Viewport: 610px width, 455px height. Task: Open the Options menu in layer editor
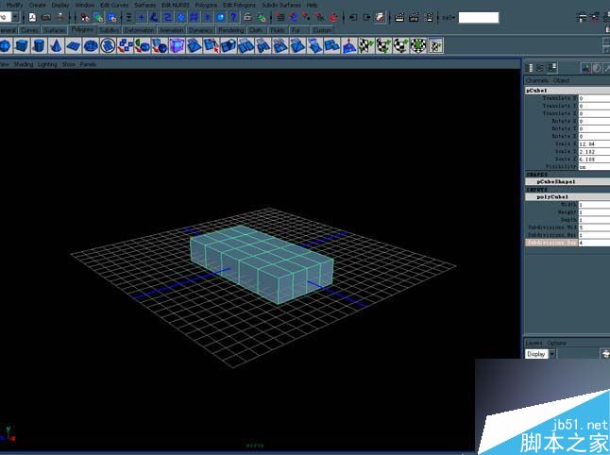click(x=556, y=343)
